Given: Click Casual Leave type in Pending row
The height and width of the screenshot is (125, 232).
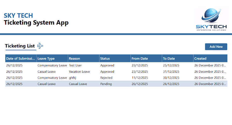Looking at the screenshot, I should coord(47,84).
